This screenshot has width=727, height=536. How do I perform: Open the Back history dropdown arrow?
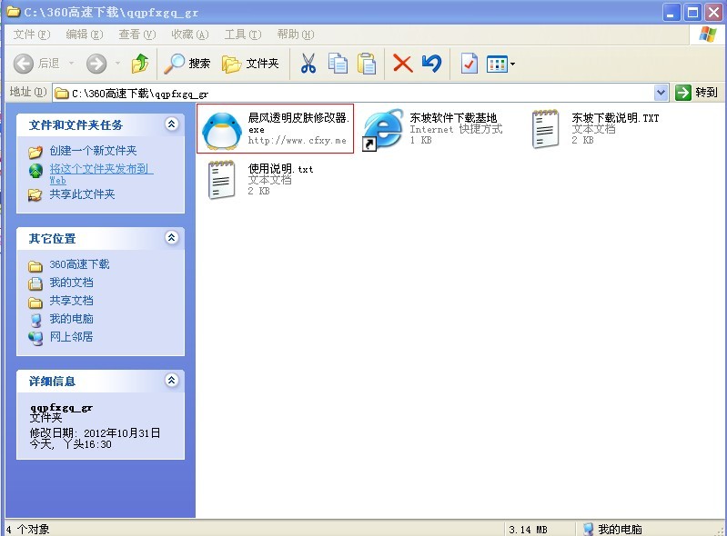tap(71, 63)
